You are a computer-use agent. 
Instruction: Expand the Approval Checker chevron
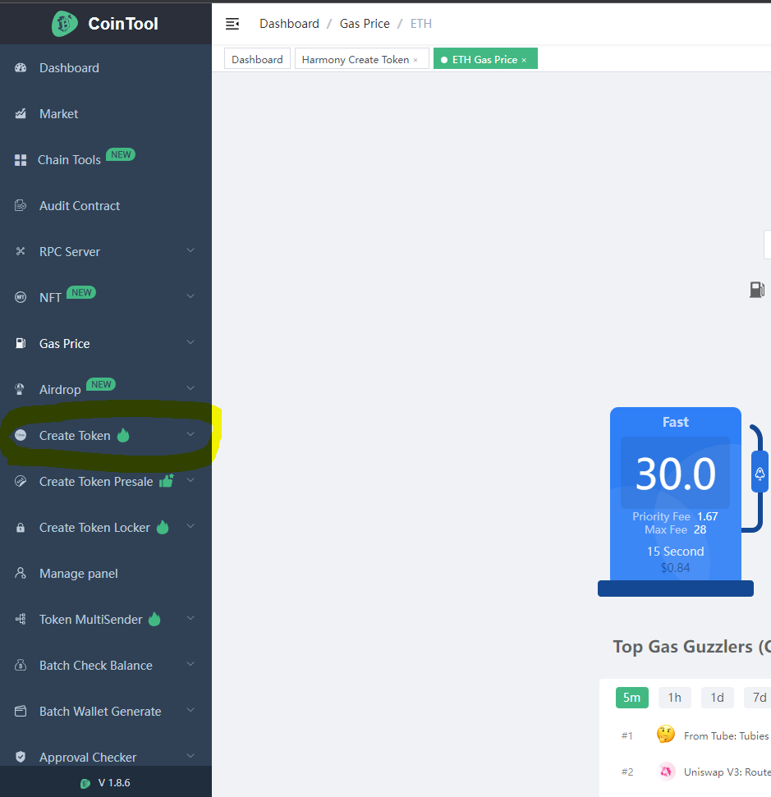[190, 756]
